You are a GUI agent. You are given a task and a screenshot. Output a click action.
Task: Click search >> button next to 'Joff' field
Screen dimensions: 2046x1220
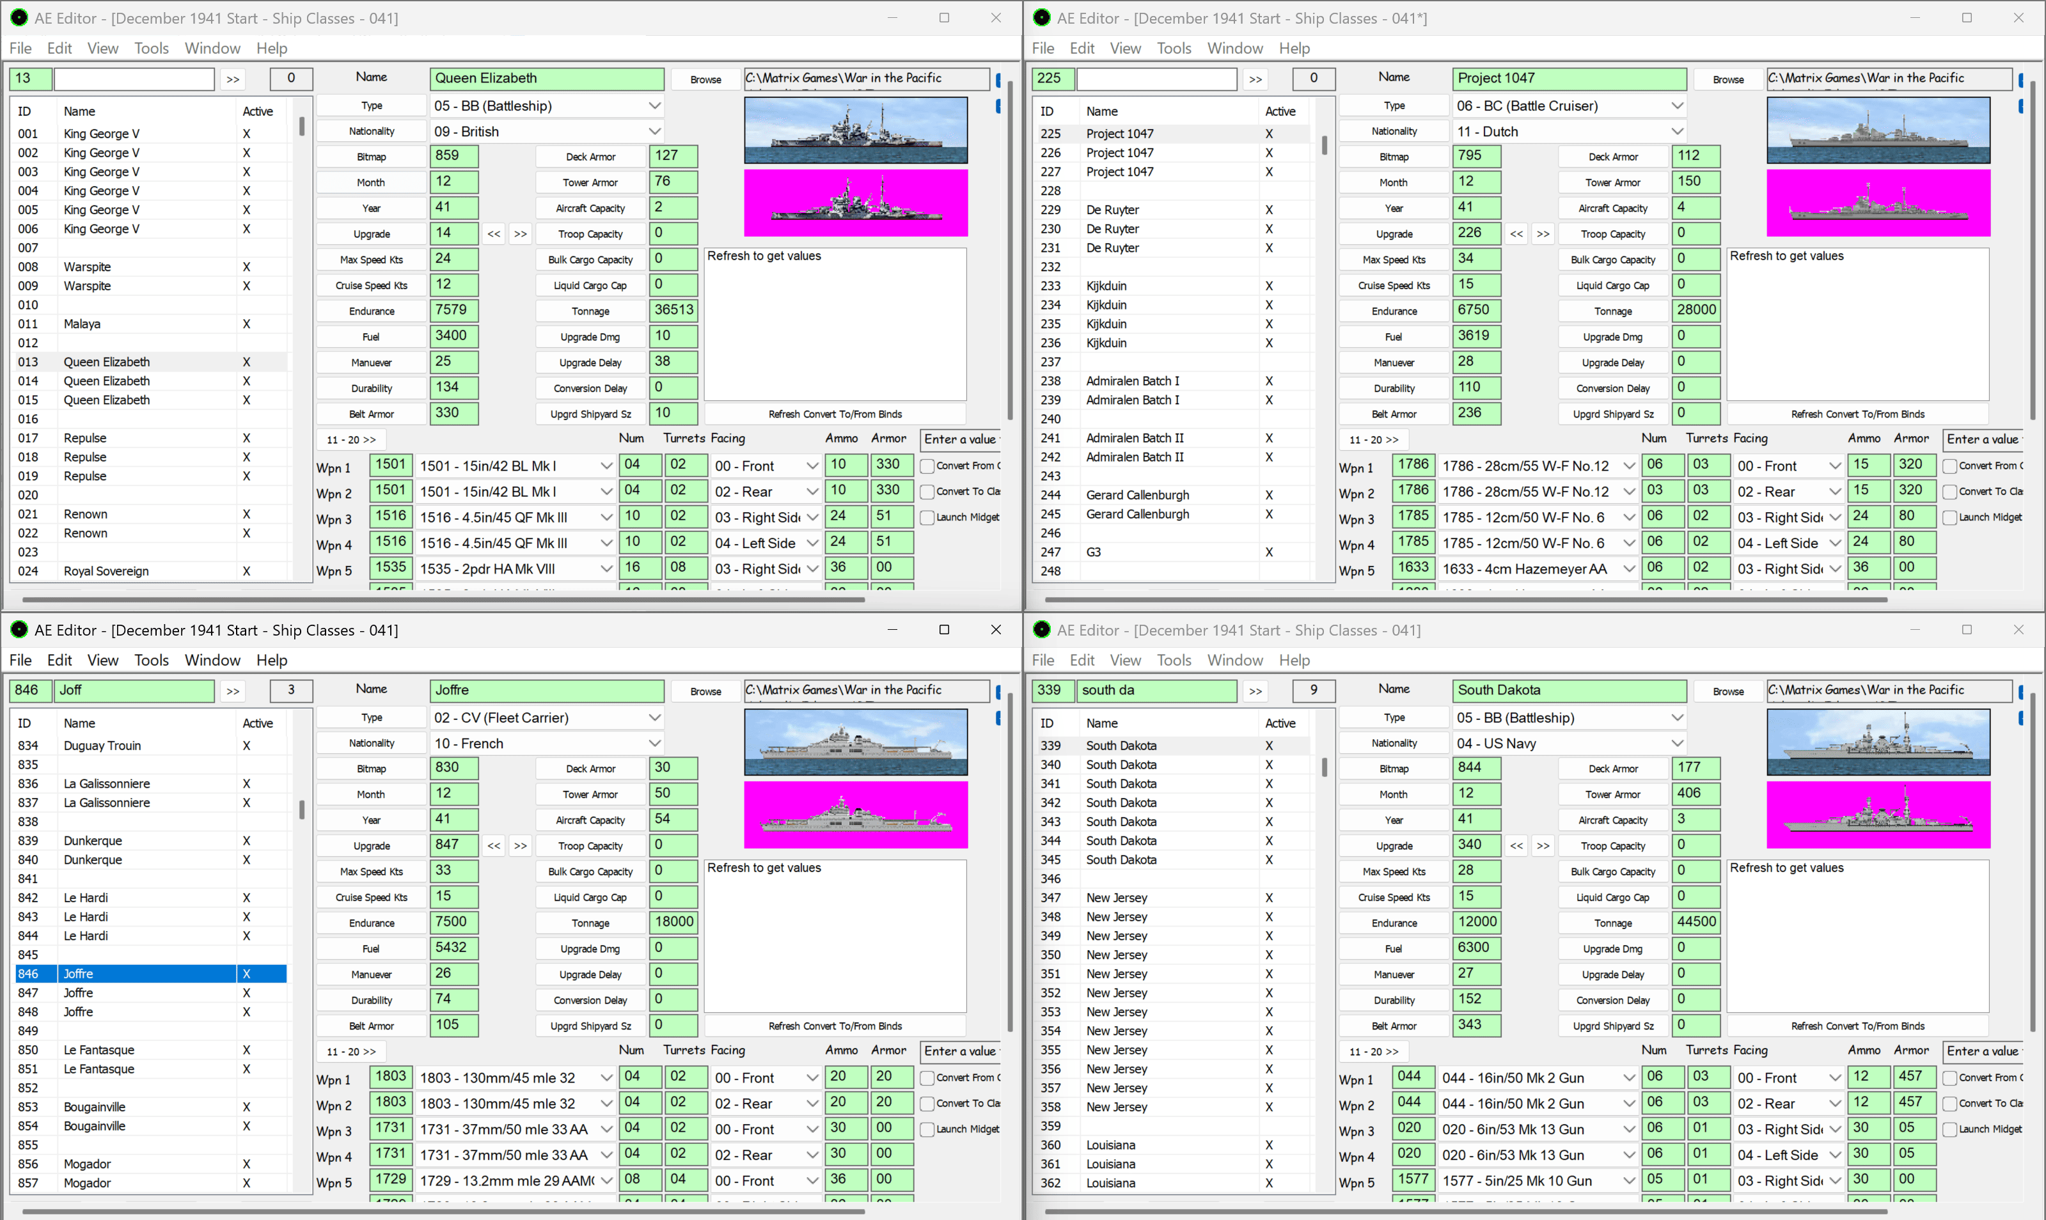click(233, 691)
